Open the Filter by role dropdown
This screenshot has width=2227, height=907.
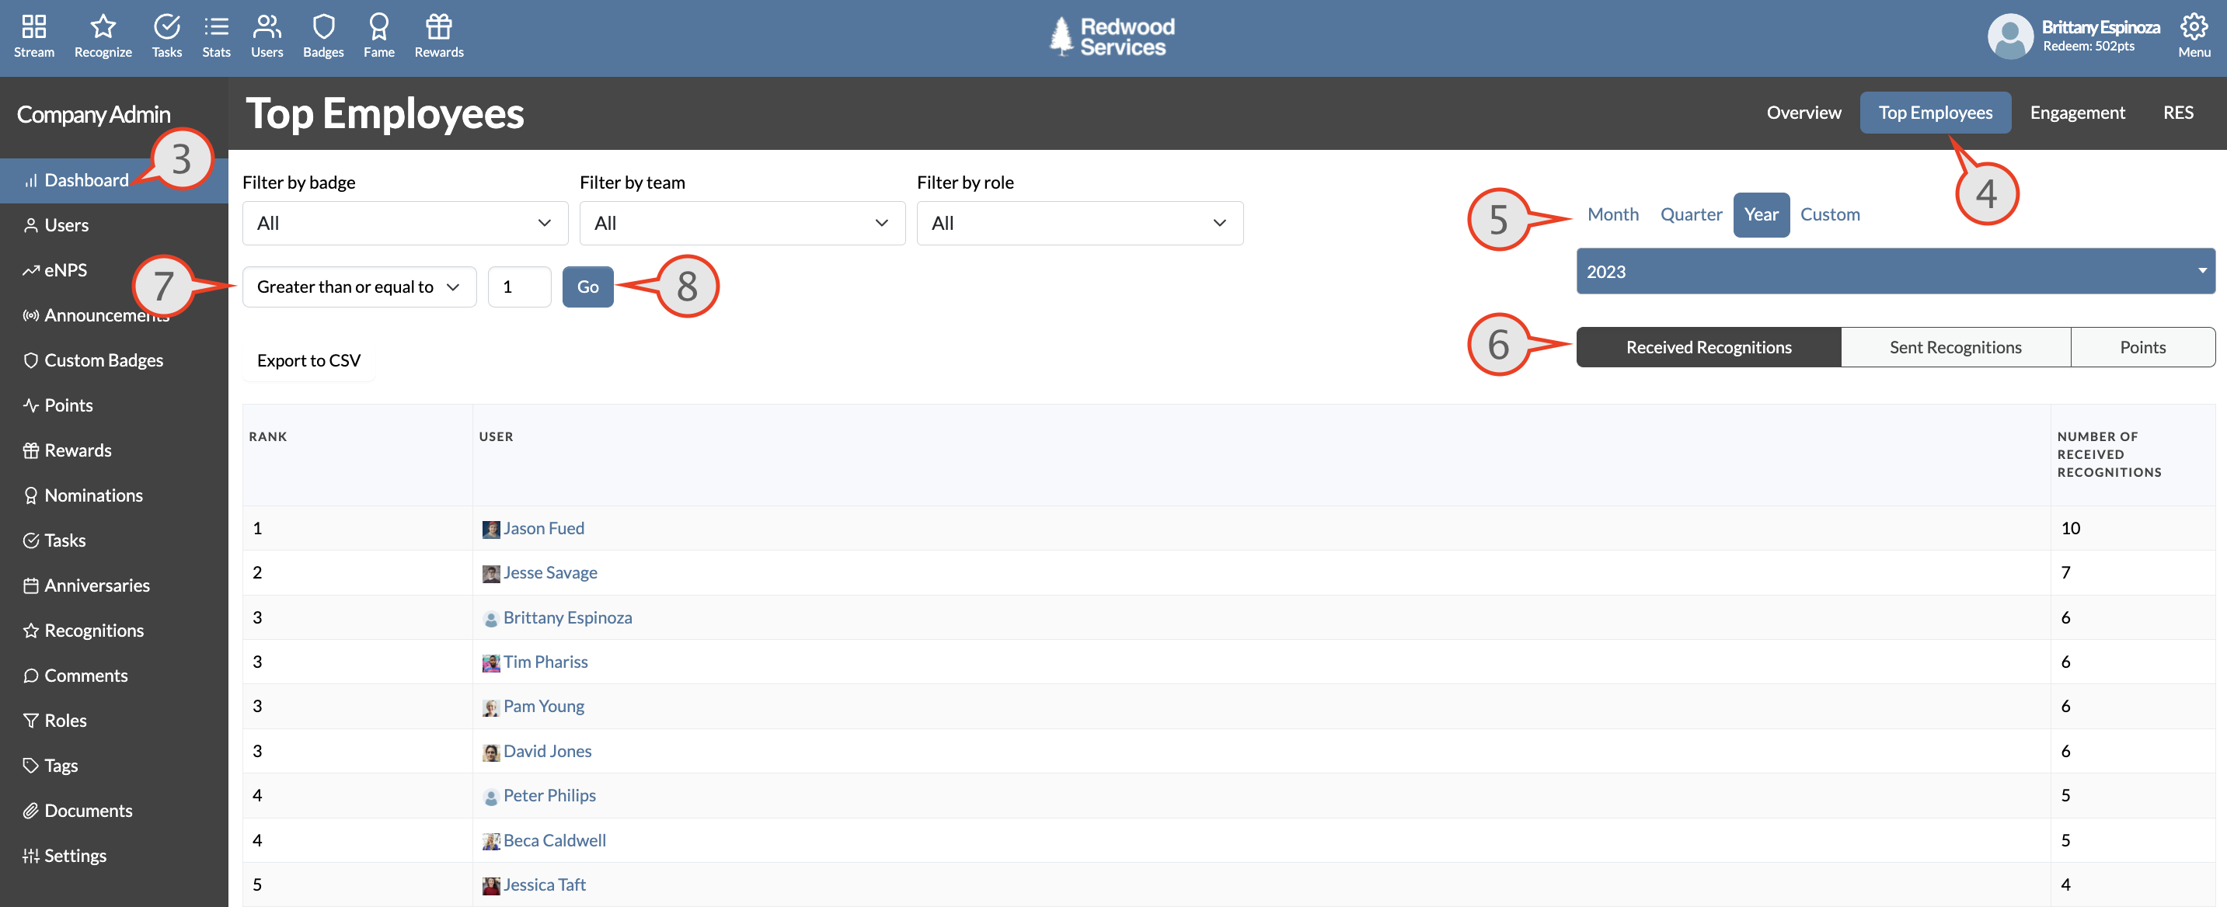(x=1080, y=223)
